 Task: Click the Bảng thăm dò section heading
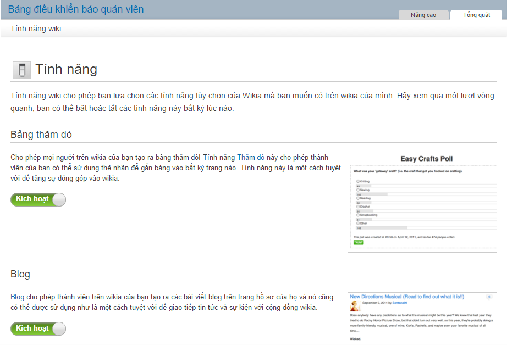tap(41, 135)
